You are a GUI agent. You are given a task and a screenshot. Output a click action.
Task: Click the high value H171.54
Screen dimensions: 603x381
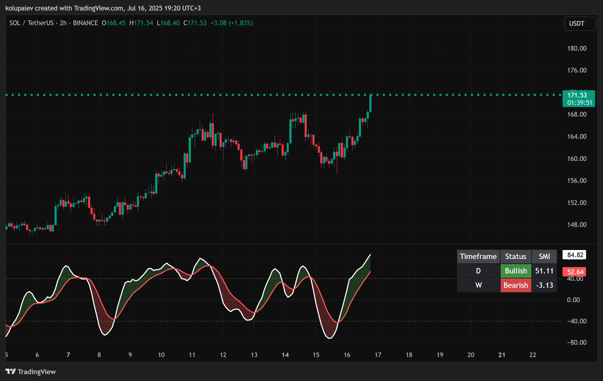pyautogui.click(x=141, y=23)
